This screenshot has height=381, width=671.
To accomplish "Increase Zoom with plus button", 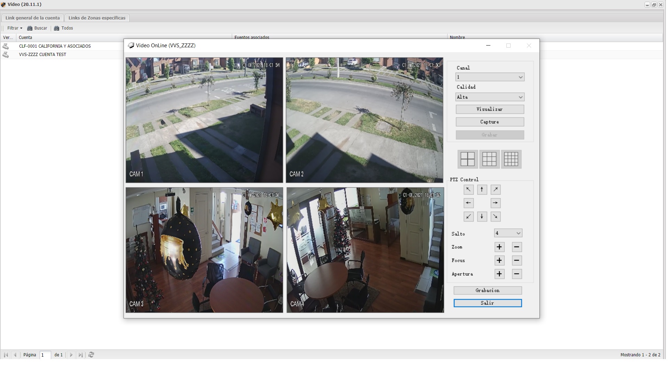I will click(499, 247).
